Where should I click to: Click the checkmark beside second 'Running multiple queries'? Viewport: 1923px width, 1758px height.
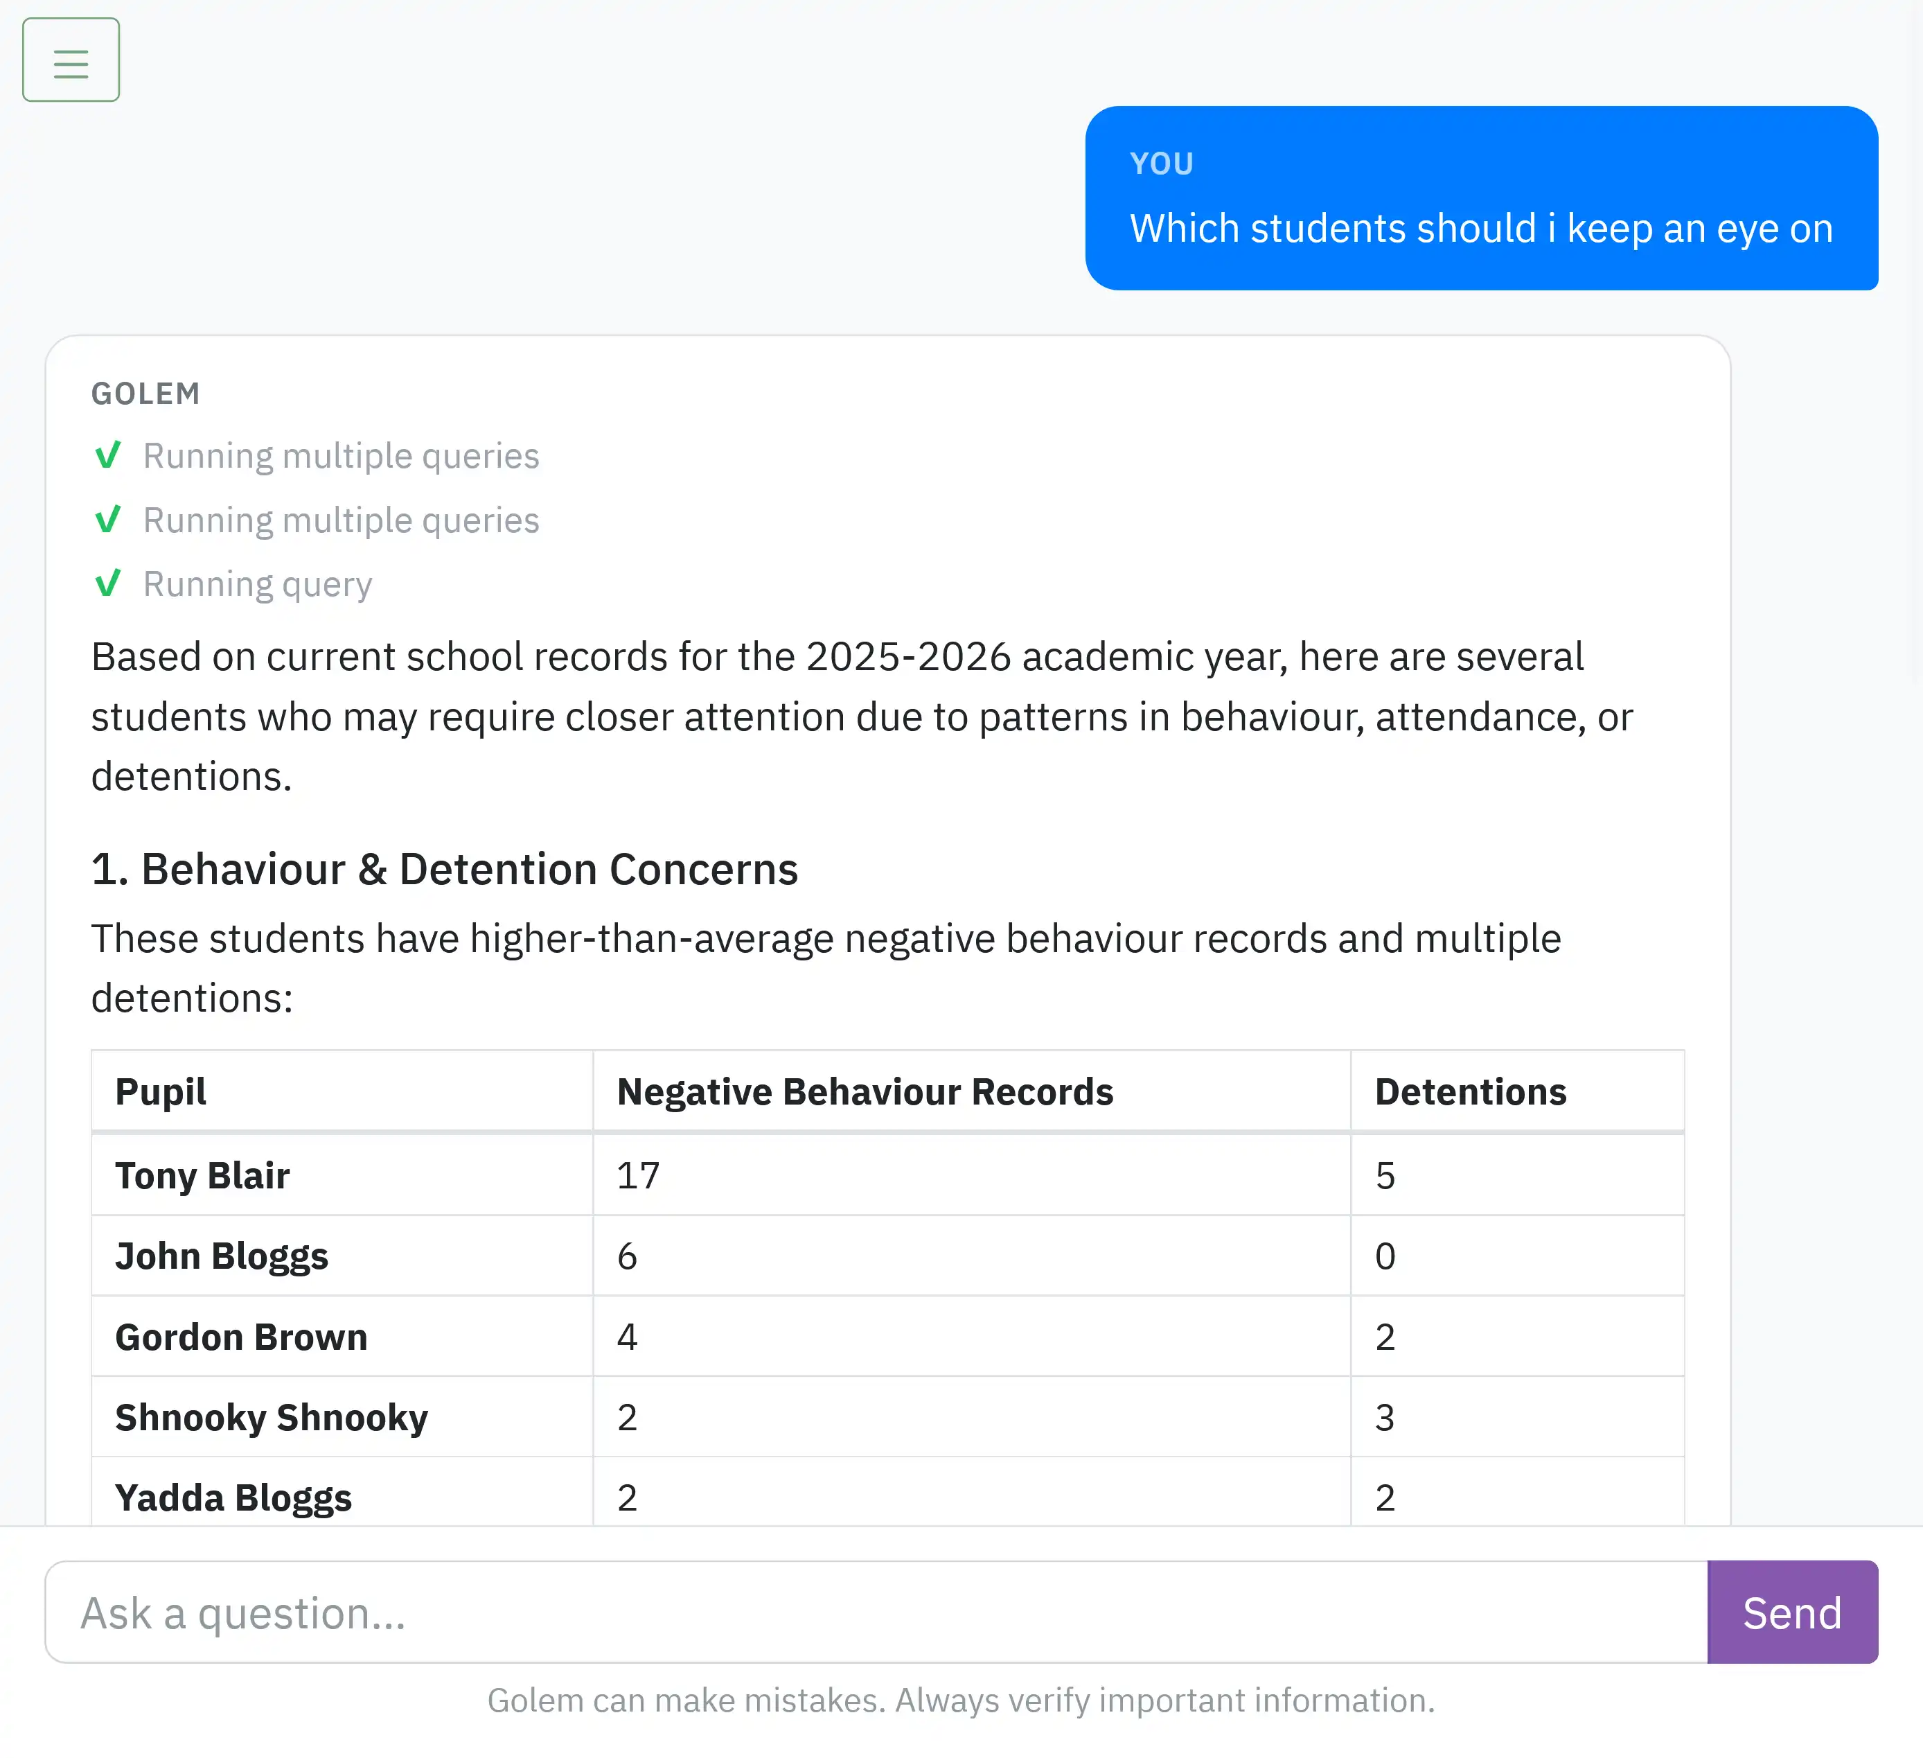[x=109, y=520]
